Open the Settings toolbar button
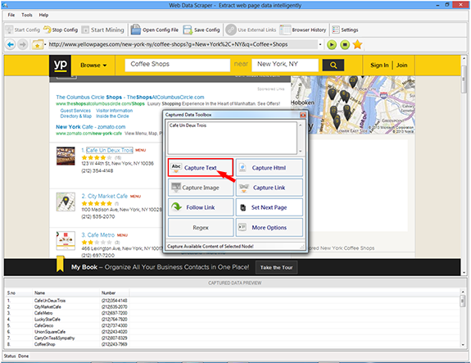 coord(345,29)
